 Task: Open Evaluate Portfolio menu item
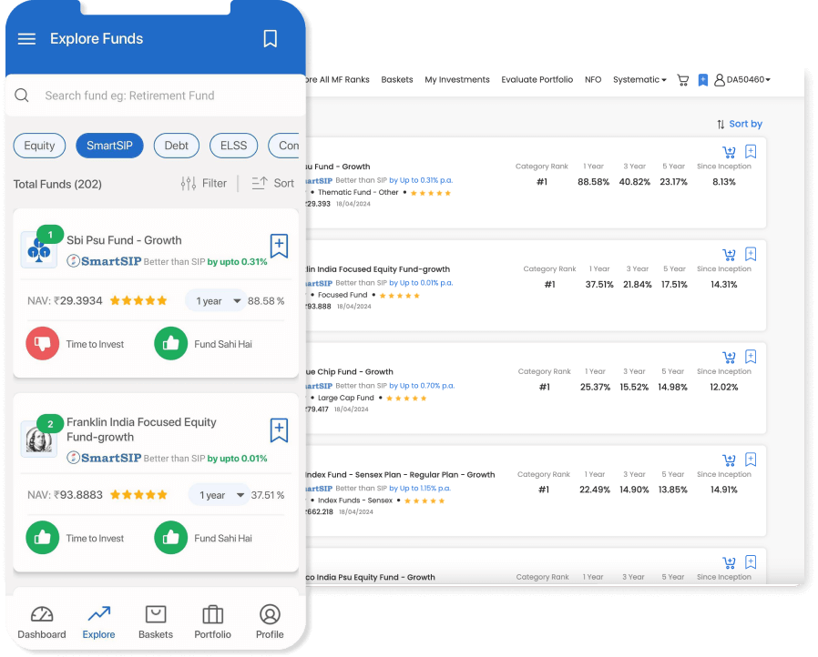point(537,80)
